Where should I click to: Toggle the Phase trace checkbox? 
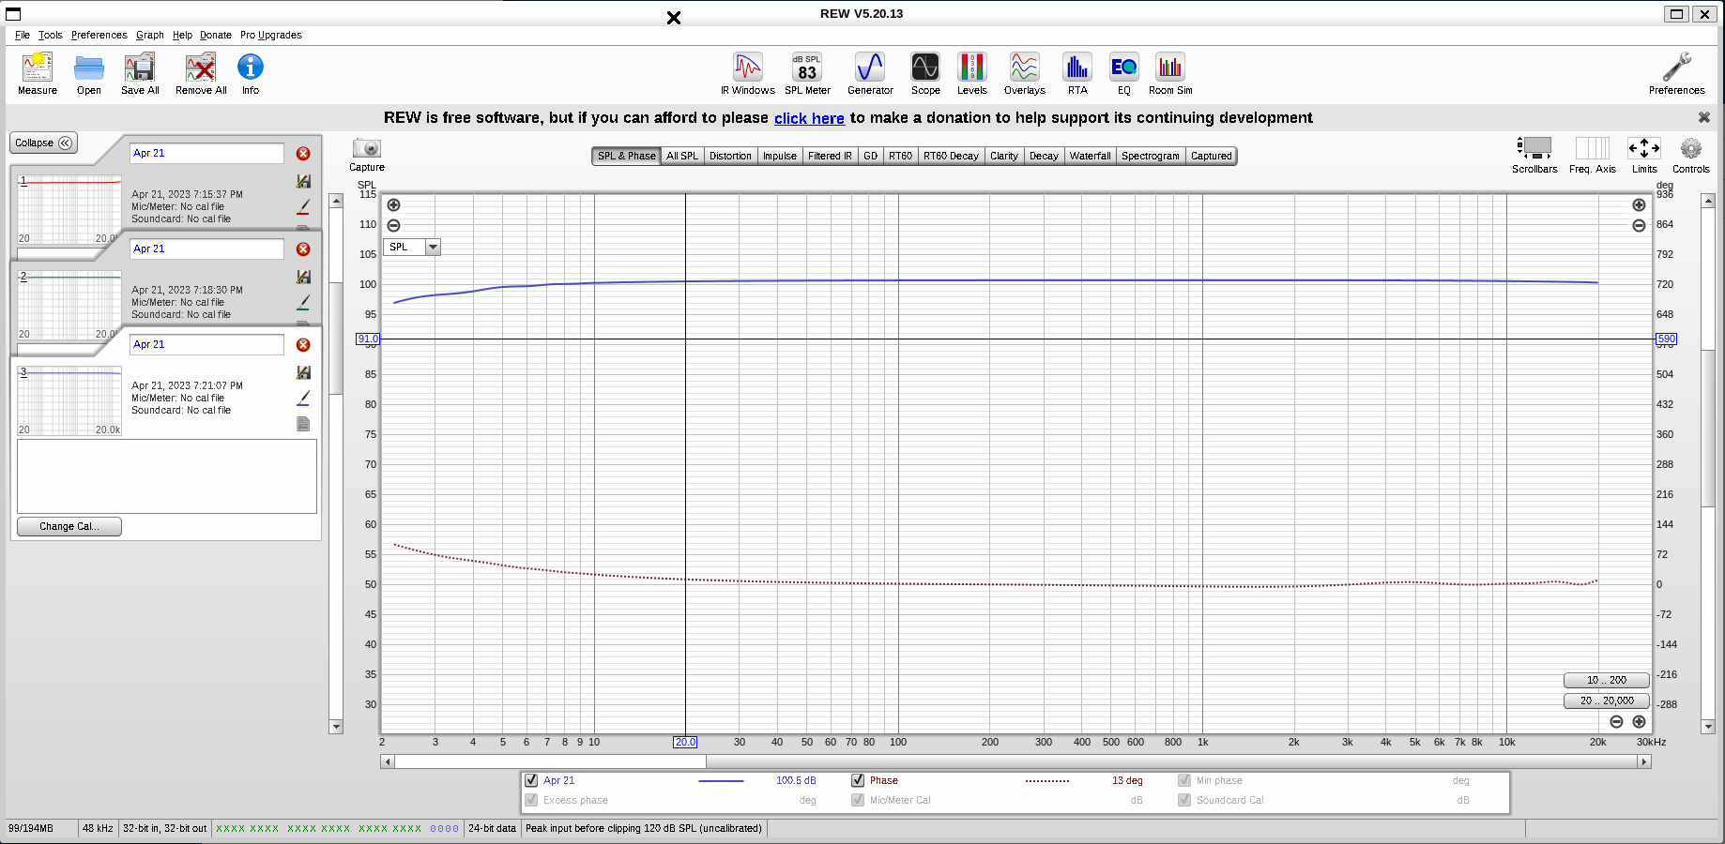[x=858, y=780]
